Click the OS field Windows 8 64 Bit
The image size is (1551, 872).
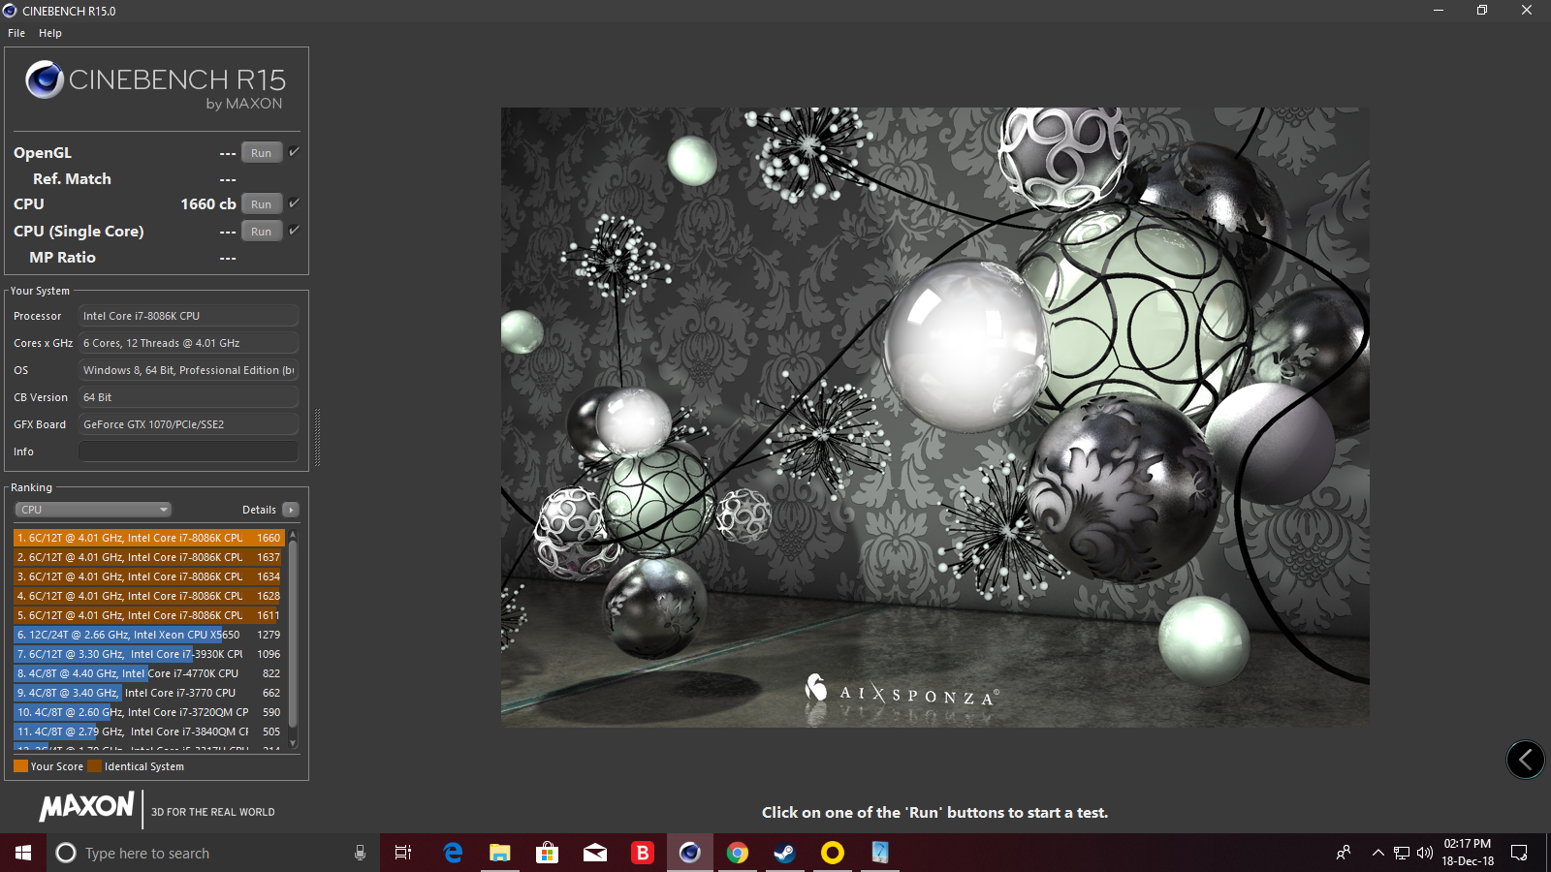tap(188, 370)
